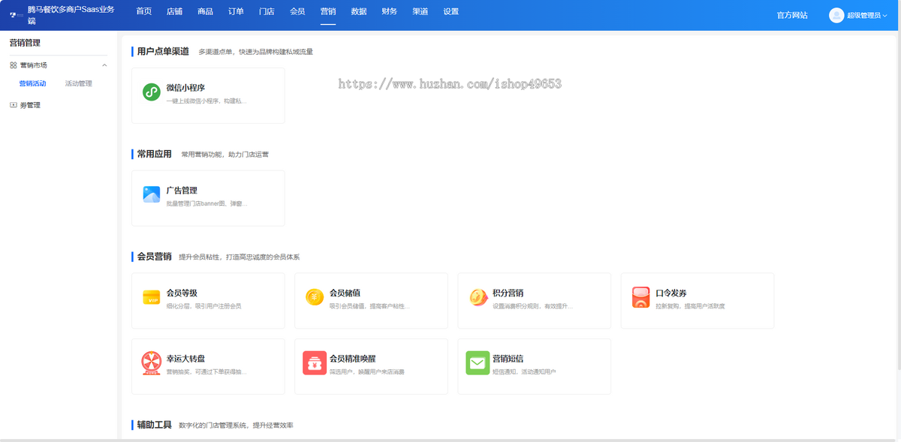Click the 辅助工具 section heading
The height and width of the screenshot is (442, 901).
pyautogui.click(x=154, y=425)
